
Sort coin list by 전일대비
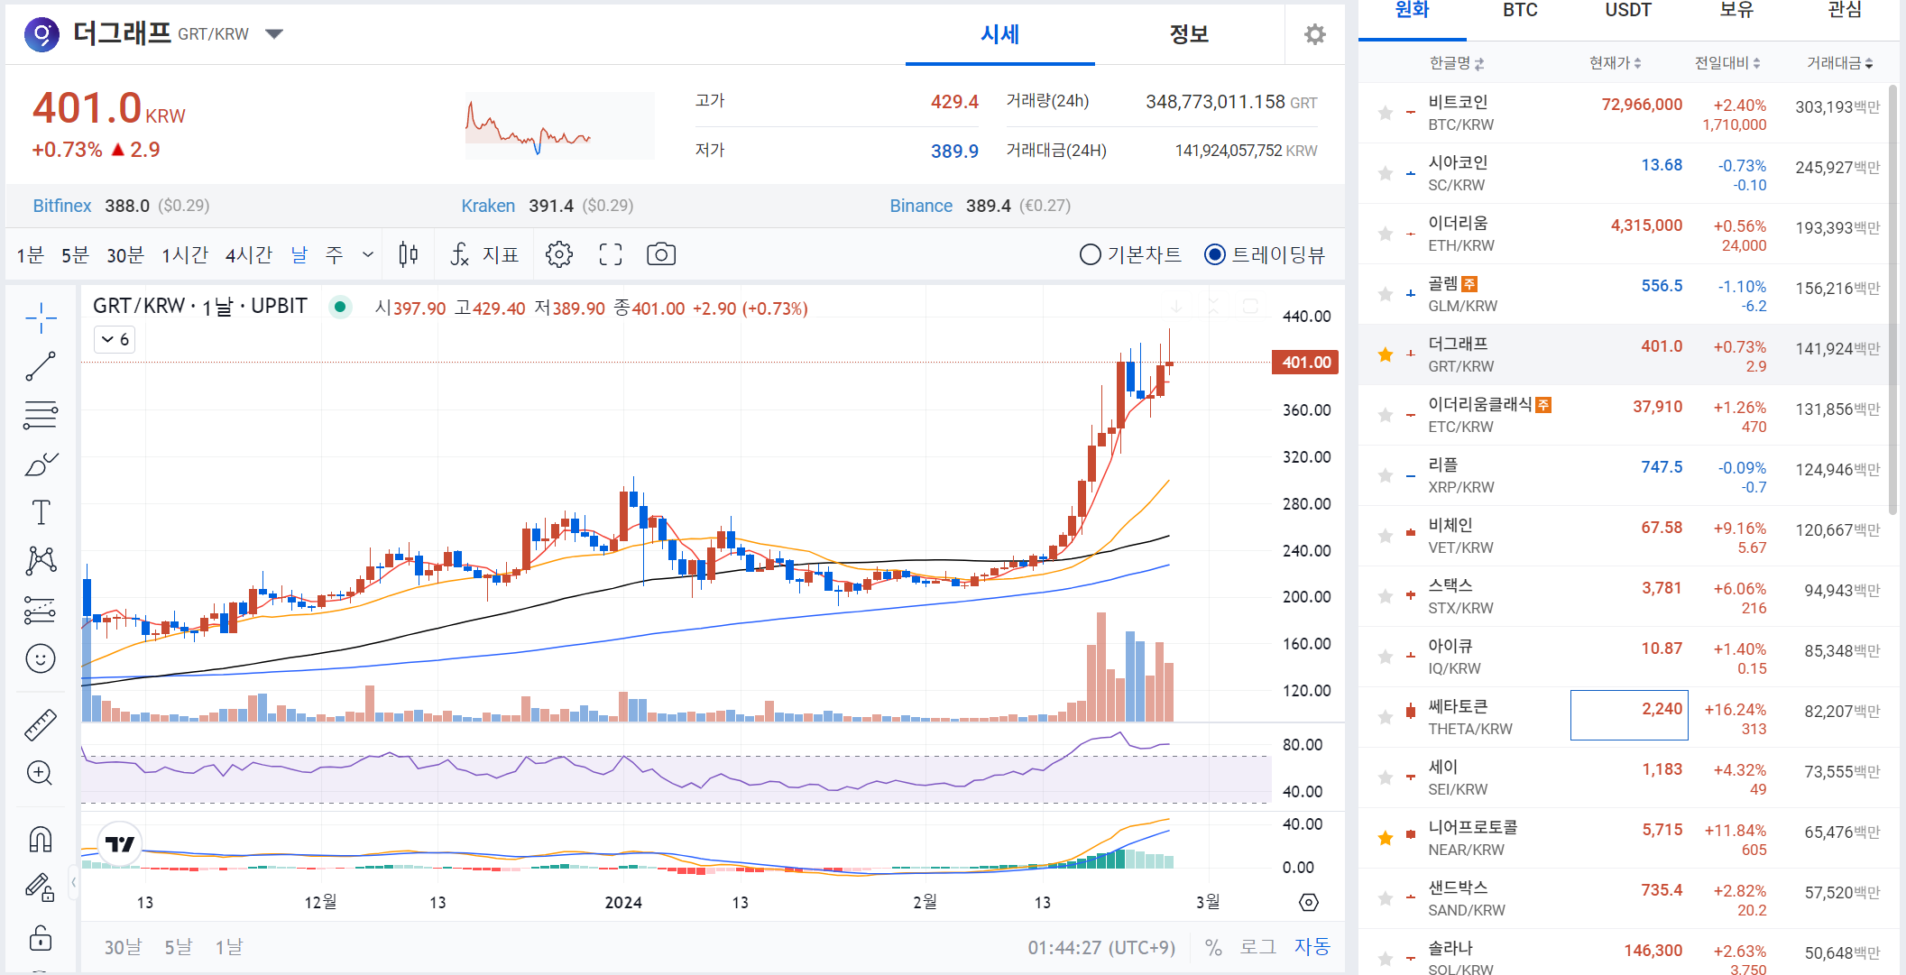1727,63
